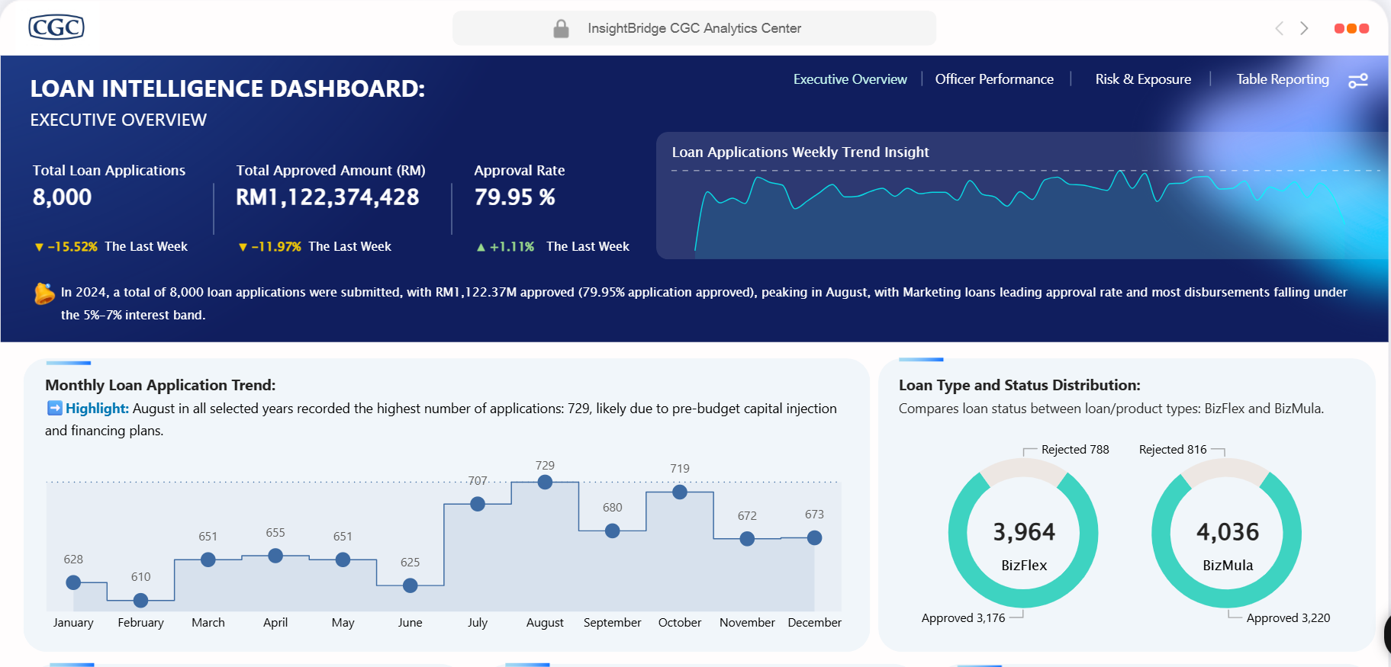Click the October 719 chart marker
1391x667 pixels.
[680, 492]
